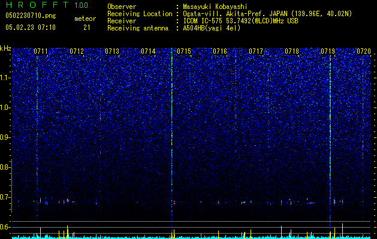Click the 0.6 kHz axis label
377x239 pixels.
pyautogui.click(x=5, y=227)
